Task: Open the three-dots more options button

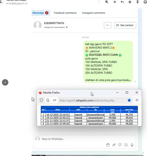Action: tap(107, 25)
